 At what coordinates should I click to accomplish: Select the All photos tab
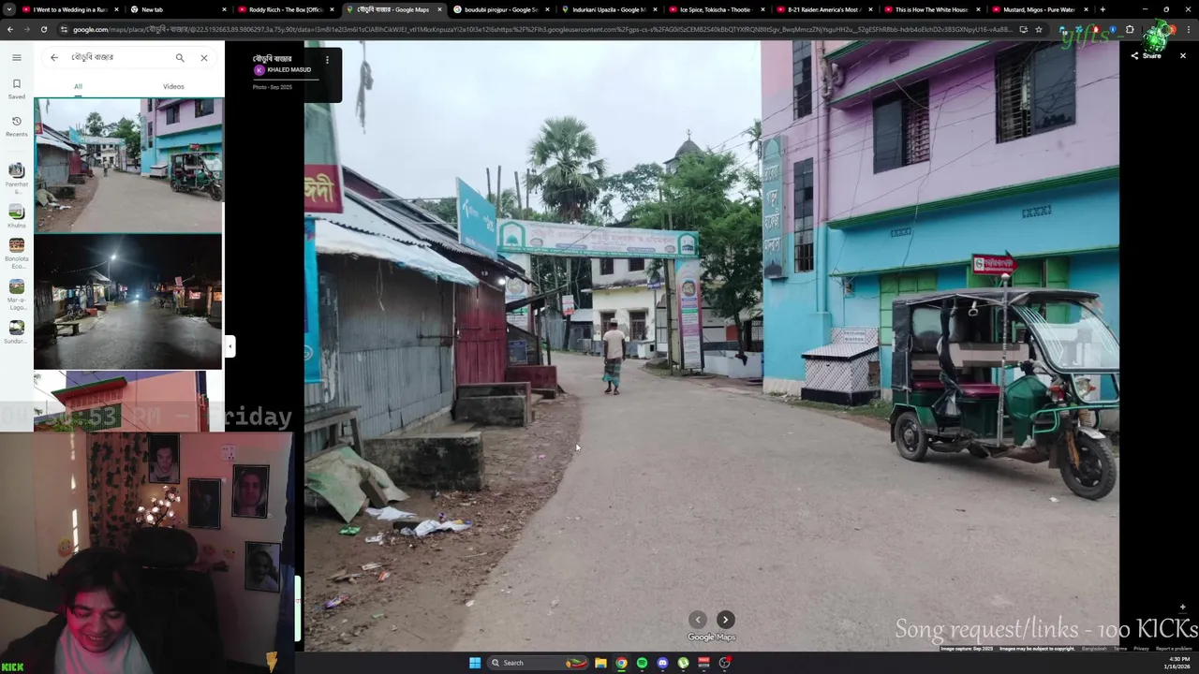pyautogui.click(x=79, y=86)
